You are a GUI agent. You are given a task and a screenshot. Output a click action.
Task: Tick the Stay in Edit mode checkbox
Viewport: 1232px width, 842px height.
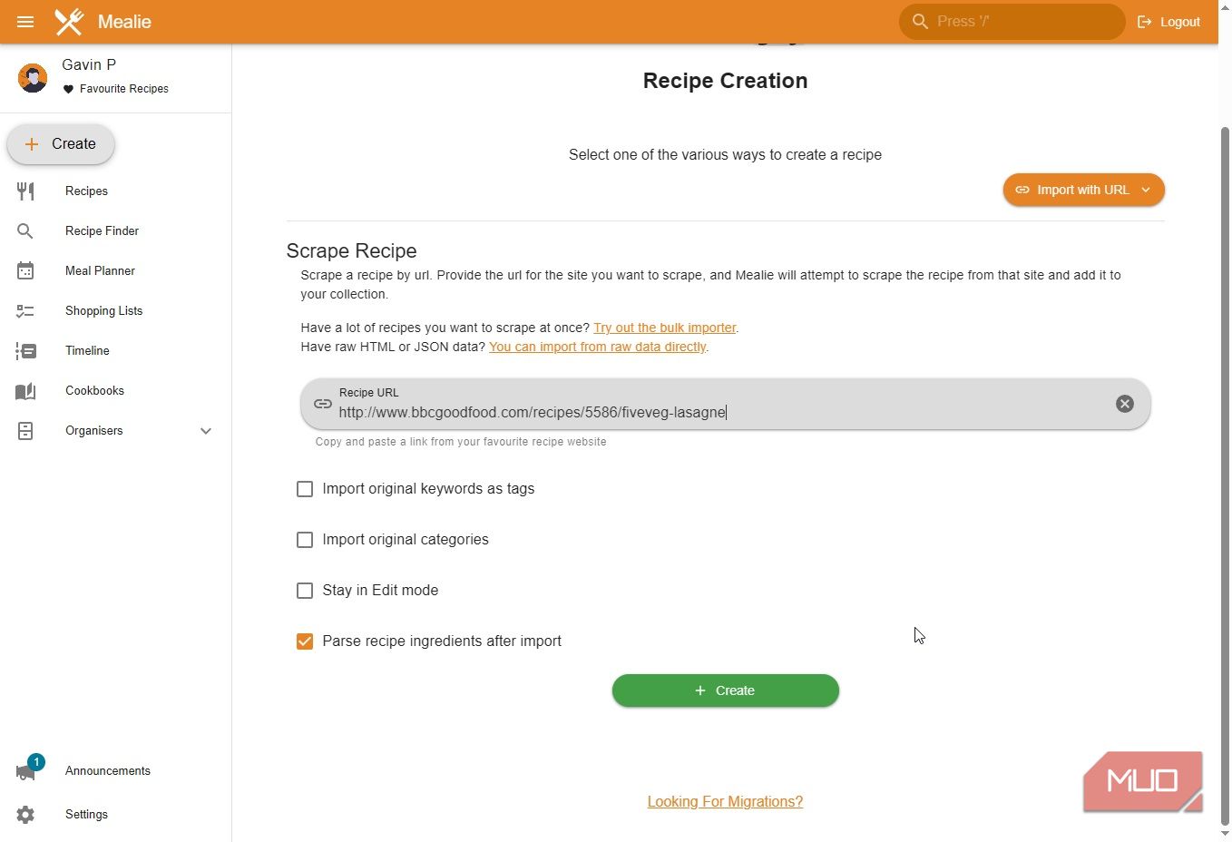point(305,591)
